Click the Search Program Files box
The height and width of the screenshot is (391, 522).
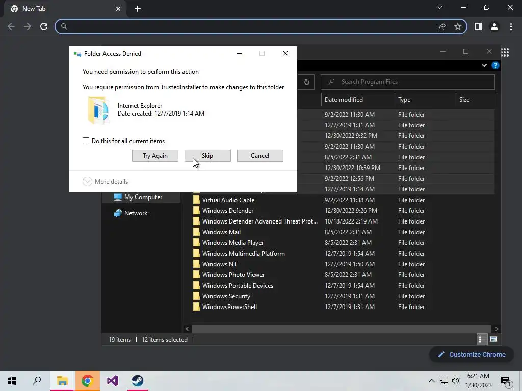coord(407,82)
